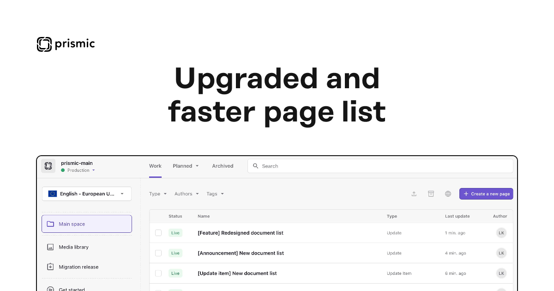The width and height of the screenshot is (554, 291).
Task: Click the Migration release icon
Action: (51, 267)
